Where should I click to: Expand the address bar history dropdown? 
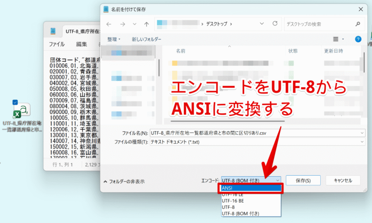tap(262, 23)
